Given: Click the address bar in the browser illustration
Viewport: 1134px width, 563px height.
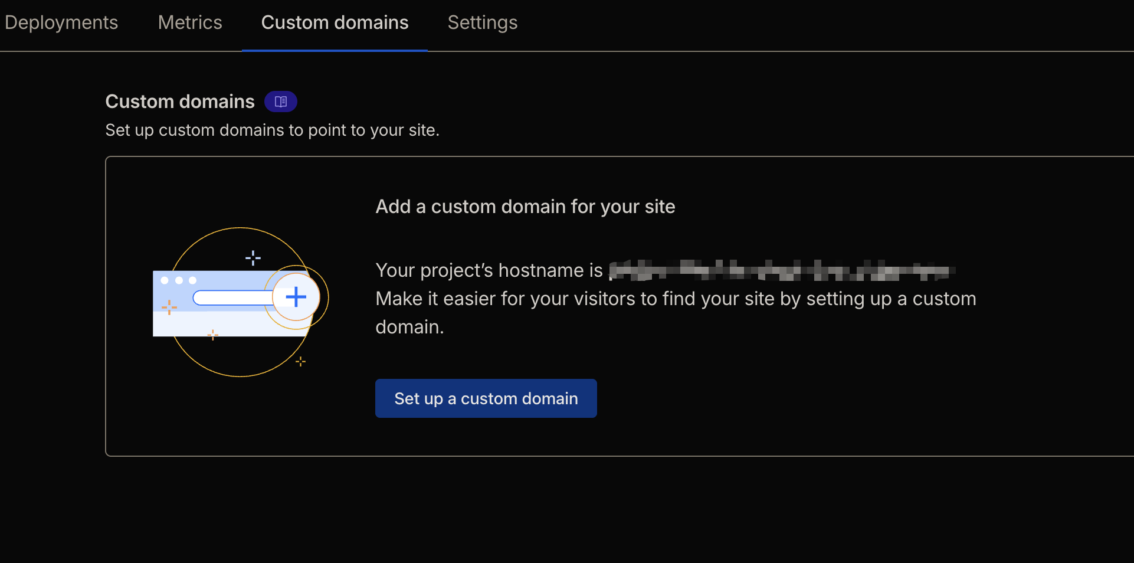Looking at the screenshot, I should [x=233, y=298].
